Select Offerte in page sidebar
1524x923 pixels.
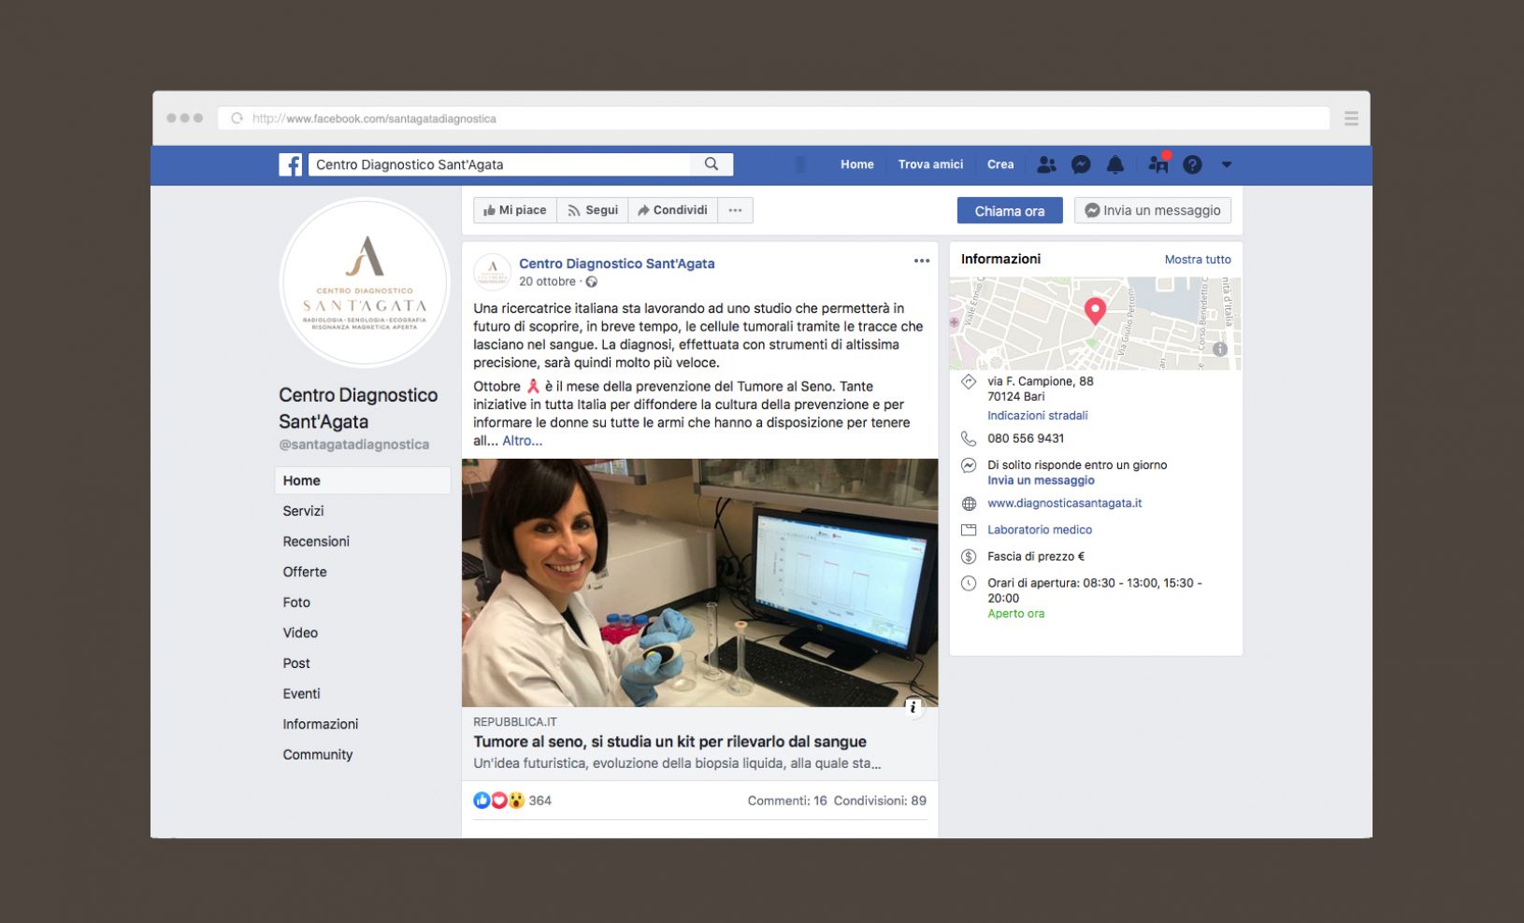tap(305, 572)
